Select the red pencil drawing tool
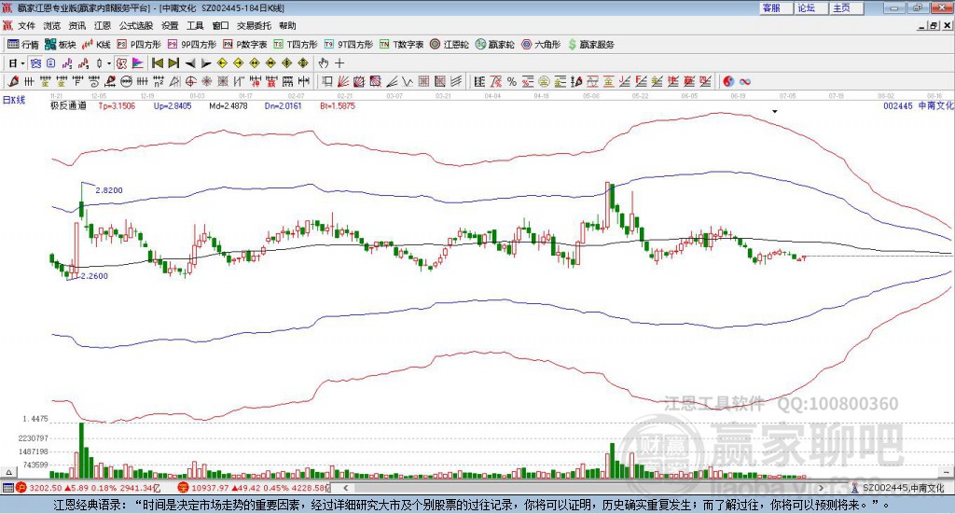The width and height of the screenshot is (955, 514). (x=13, y=81)
